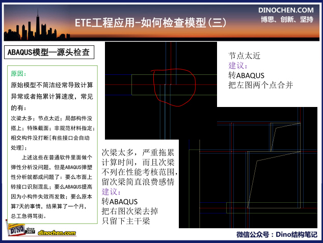Click the line 留次梁简直浪费感情

[138, 182]
